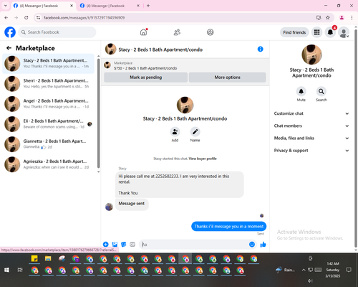The height and width of the screenshot is (287, 358).
Task: Click in the Search Facebook field
Action: coord(57,32)
